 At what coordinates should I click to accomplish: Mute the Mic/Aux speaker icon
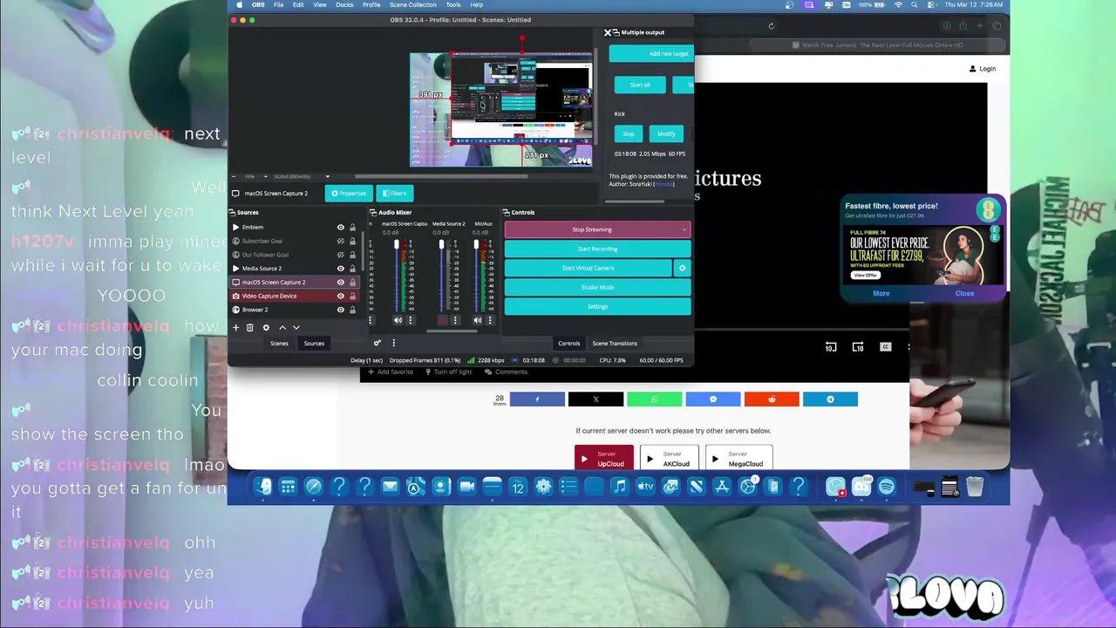[x=478, y=320]
